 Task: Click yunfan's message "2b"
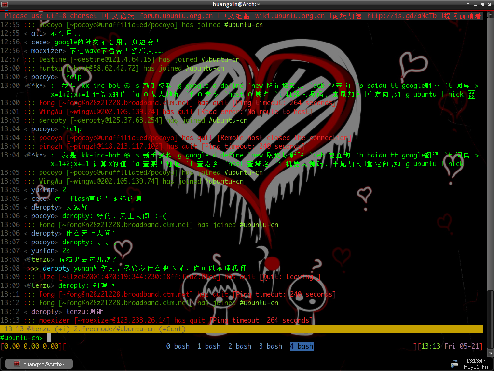tap(66, 251)
